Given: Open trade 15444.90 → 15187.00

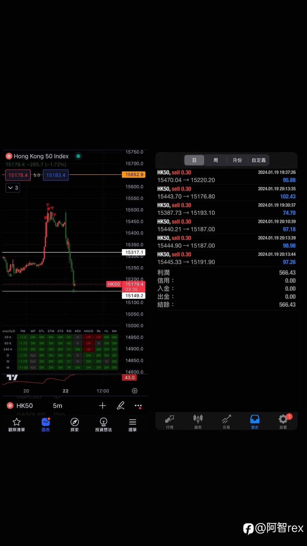Looking at the screenshot, I should [226, 242].
